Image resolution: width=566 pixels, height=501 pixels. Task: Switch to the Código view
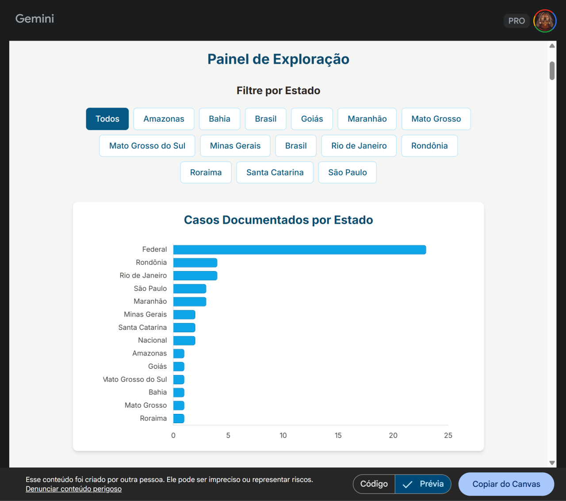(374, 484)
